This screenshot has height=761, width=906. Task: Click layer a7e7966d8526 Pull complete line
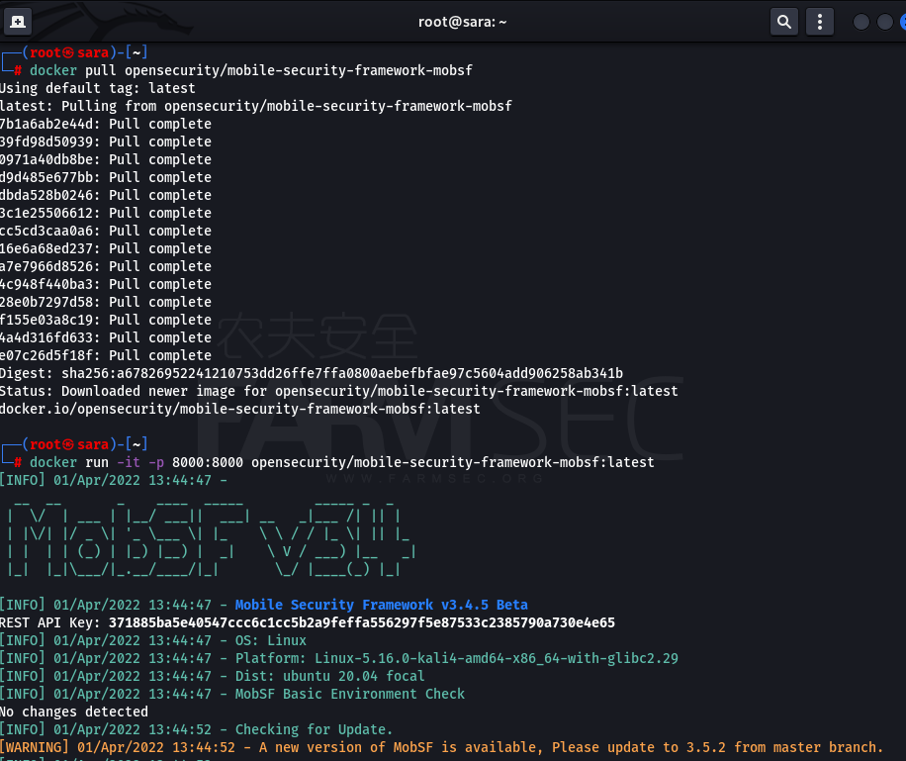pos(106,266)
